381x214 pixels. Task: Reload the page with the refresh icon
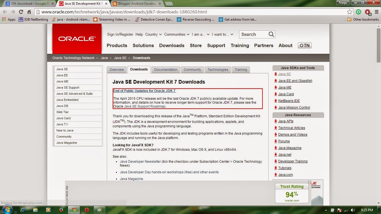point(21,12)
